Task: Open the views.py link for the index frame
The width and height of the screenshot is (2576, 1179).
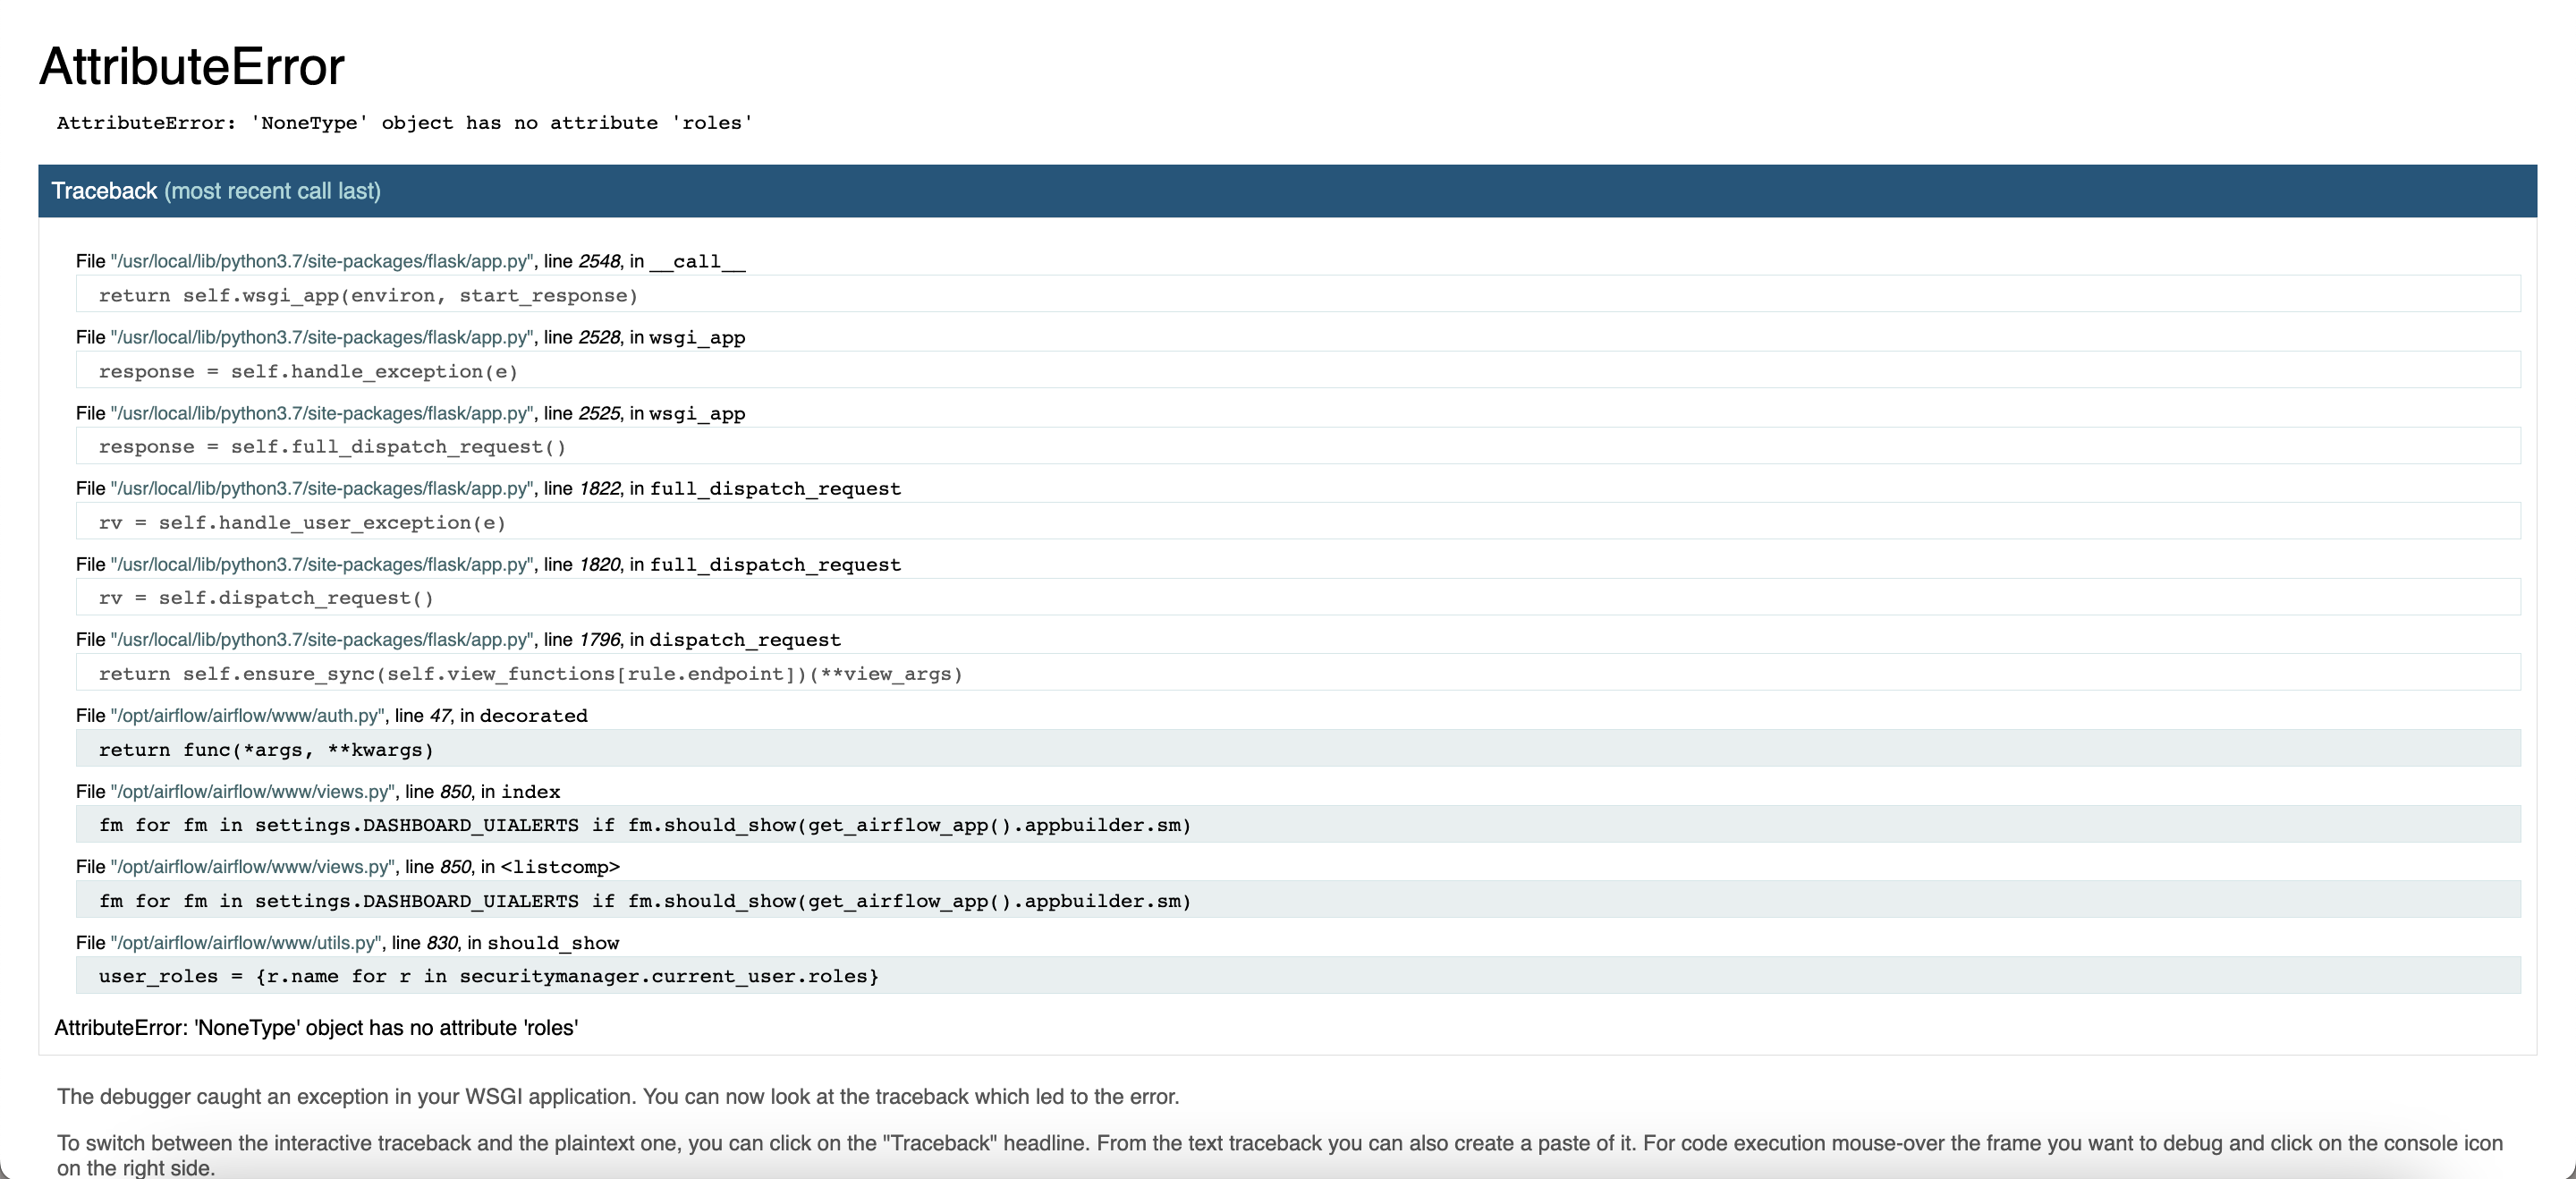Action: click(x=251, y=791)
